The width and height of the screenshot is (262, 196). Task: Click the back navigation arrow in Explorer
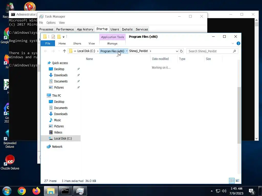46,51
